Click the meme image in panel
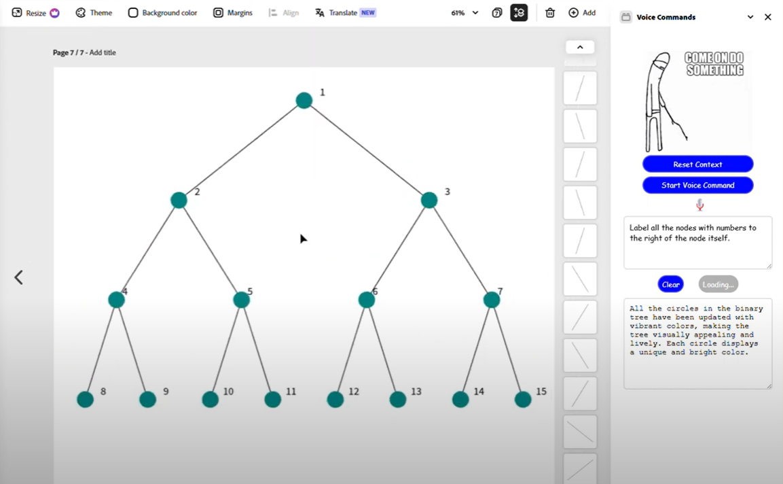783x484 pixels. click(x=697, y=101)
